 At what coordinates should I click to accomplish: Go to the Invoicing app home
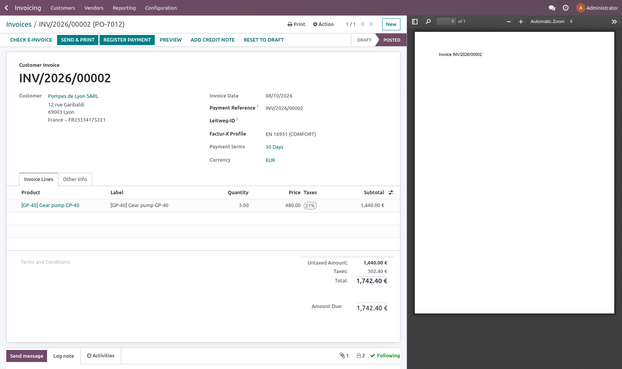[x=28, y=8]
